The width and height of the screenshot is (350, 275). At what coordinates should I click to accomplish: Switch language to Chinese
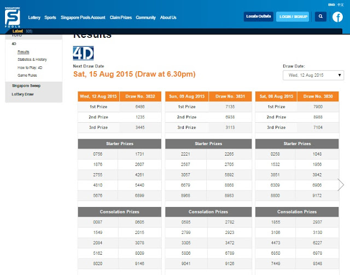pyautogui.click(x=340, y=5)
